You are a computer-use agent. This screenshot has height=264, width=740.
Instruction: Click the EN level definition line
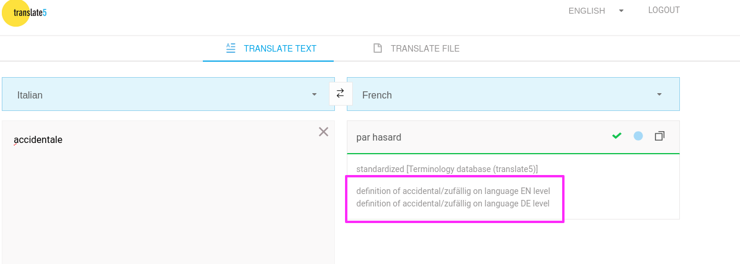click(x=453, y=191)
